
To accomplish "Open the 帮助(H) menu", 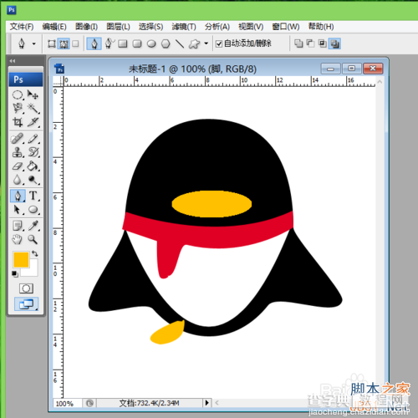I will pyautogui.click(x=321, y=27).
